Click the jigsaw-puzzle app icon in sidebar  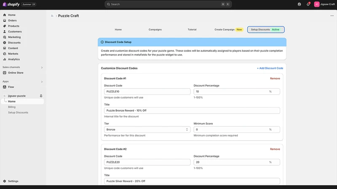click(x=5, y=96)
